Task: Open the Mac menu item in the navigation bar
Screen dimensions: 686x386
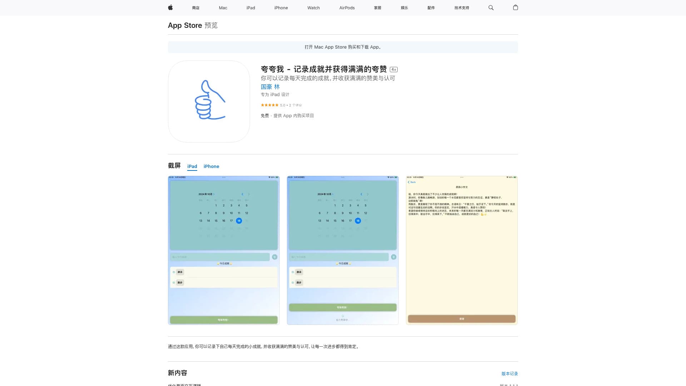Action: tap(223, 8)
